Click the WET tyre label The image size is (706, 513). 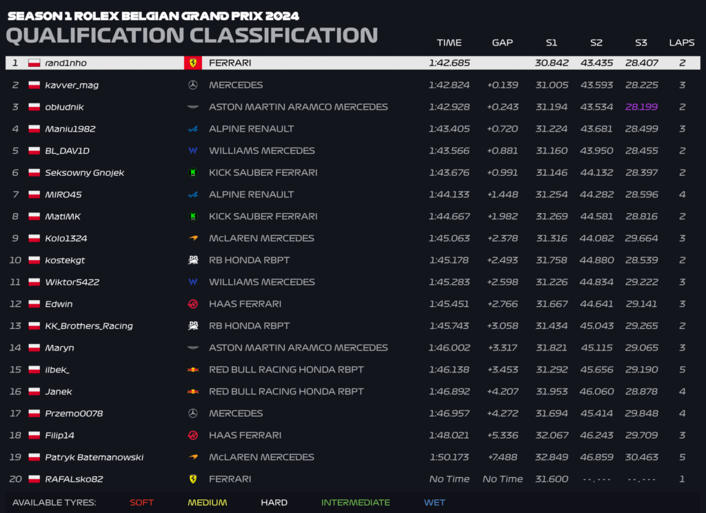434,503
